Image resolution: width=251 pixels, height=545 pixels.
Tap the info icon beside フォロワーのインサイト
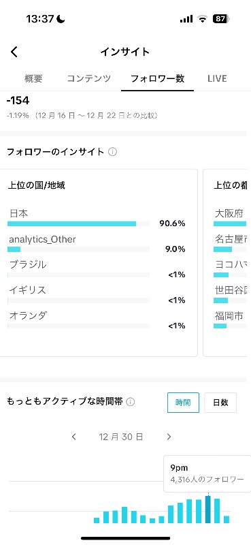pos(112,152)
